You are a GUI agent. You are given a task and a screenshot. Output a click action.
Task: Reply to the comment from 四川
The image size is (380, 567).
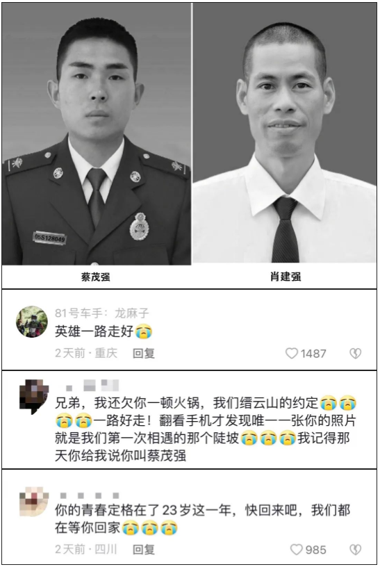point(144,550)
